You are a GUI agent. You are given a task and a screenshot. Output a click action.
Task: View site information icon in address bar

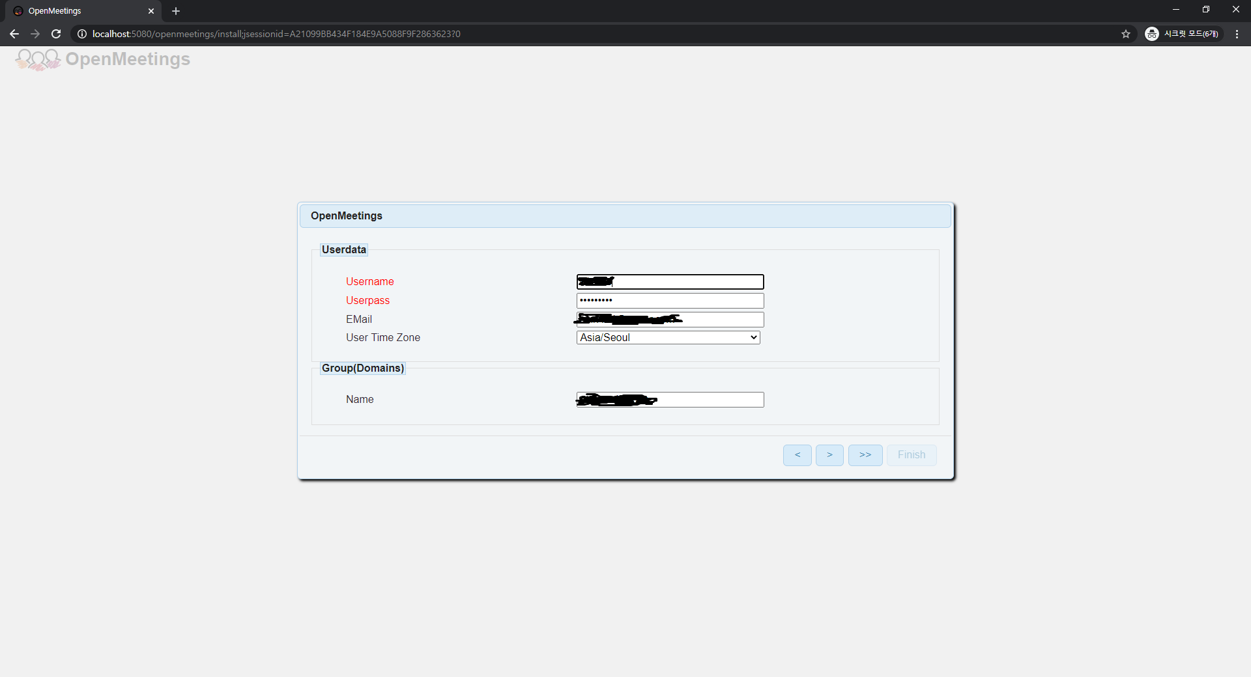pos(82,34)
